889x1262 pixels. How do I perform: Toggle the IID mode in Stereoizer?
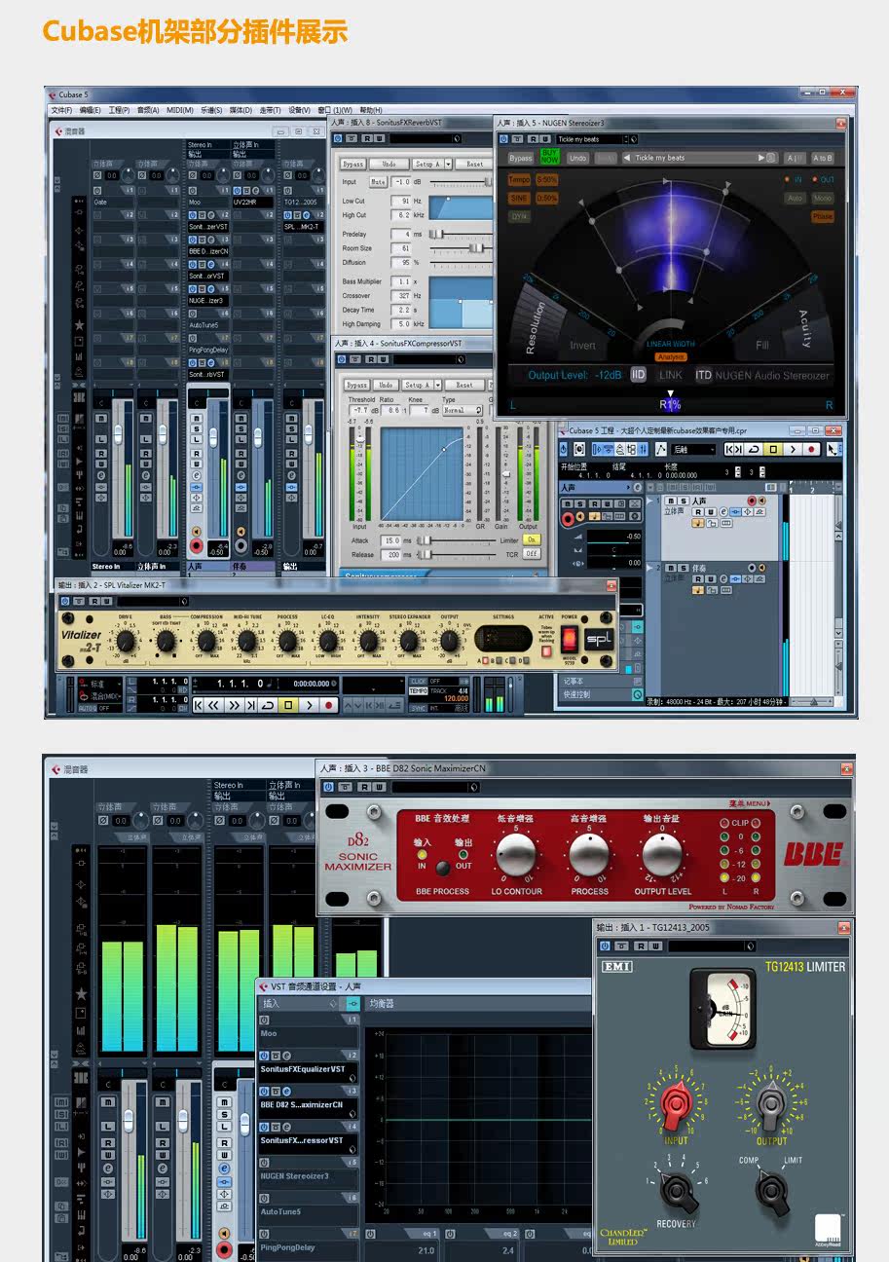639,375
